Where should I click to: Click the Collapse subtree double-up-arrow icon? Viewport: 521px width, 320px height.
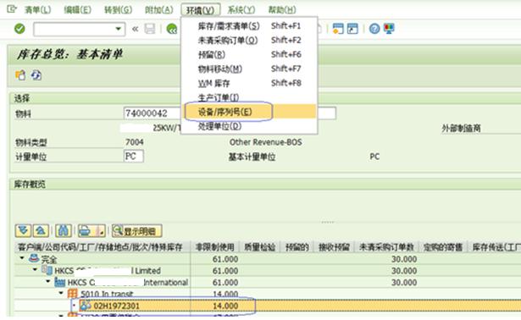click(41, 231)
